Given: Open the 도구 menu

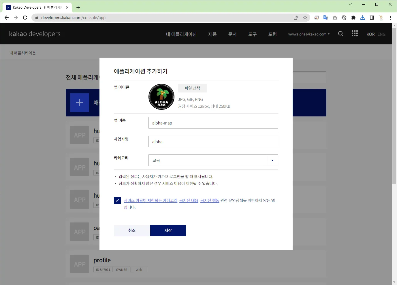Looking at the screenshot, I should point(252,34).
